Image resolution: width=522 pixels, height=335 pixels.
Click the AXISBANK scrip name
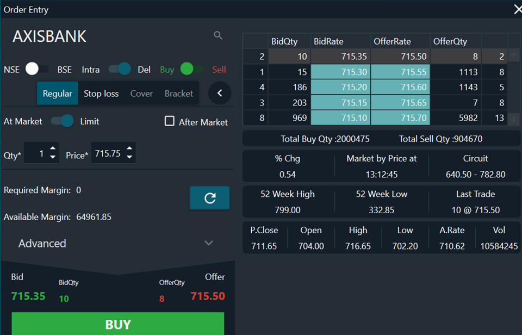(x=49, y=36)
